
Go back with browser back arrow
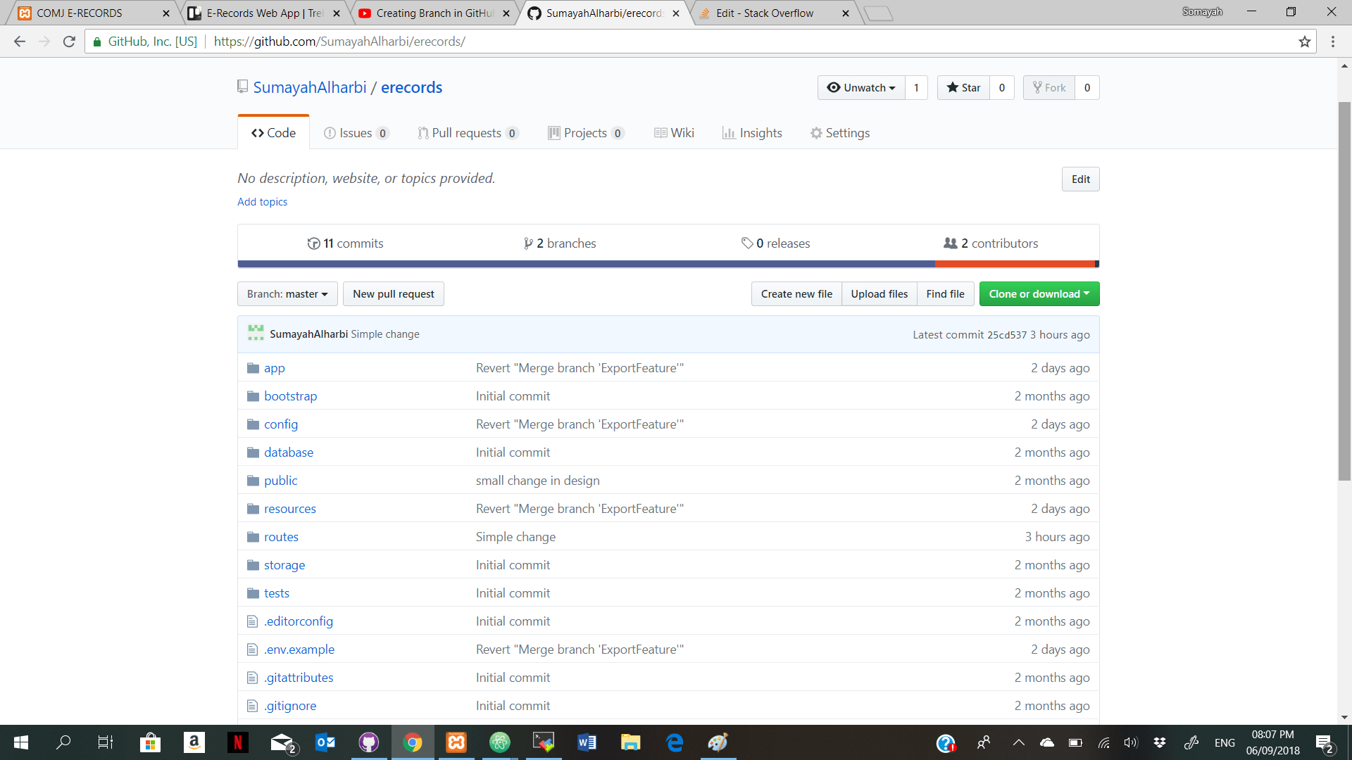click(x=20, y=42)
